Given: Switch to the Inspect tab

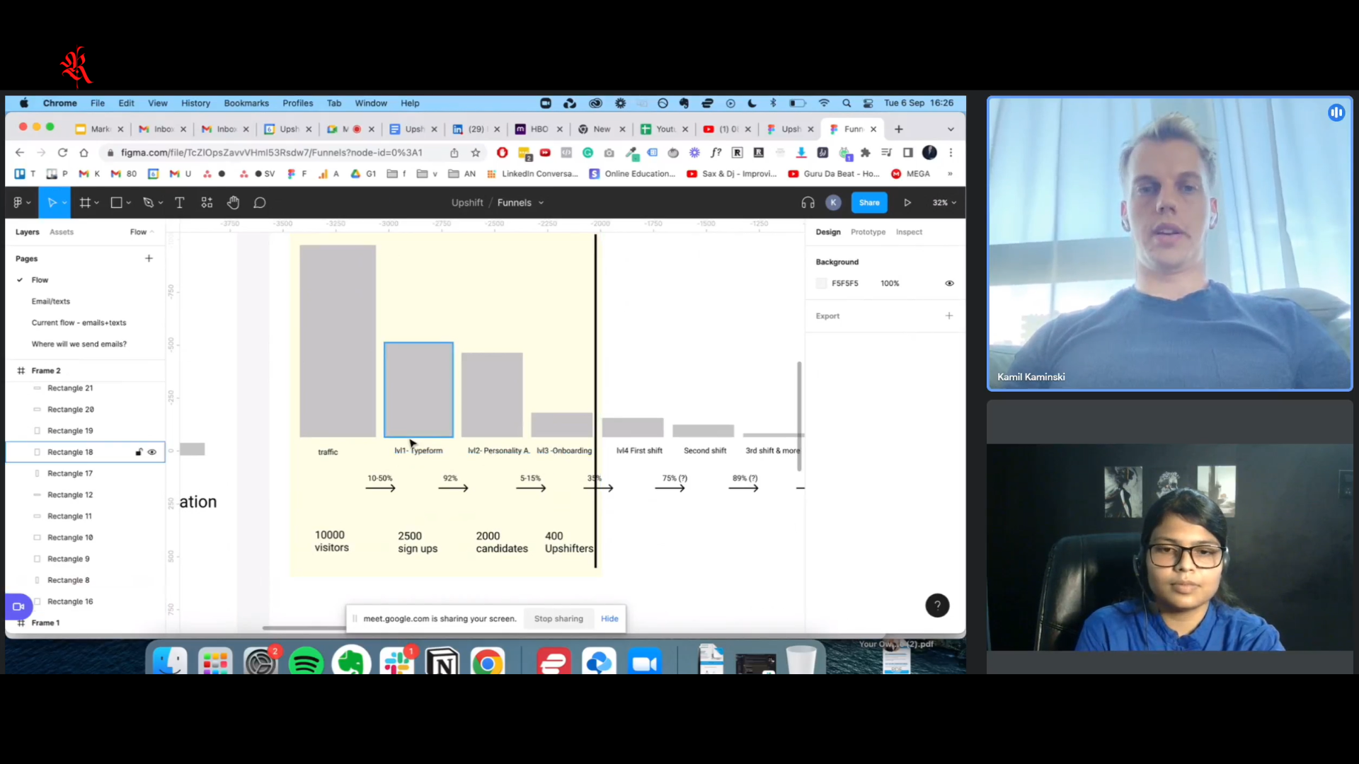Looking at the screenshot, I should (x=909, y=232).
